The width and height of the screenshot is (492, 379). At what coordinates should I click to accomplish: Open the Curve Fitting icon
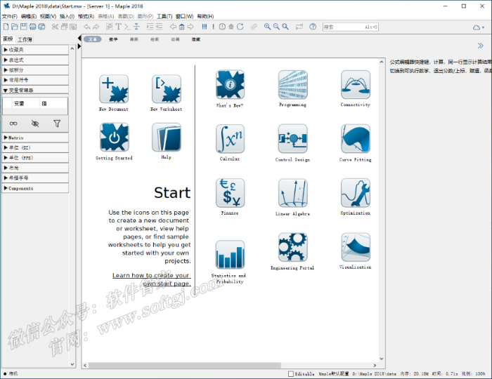pos(356,138)
